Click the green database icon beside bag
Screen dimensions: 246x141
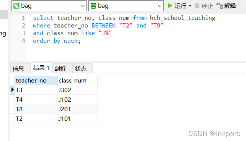pyautogui.click(x=93, y=6)
